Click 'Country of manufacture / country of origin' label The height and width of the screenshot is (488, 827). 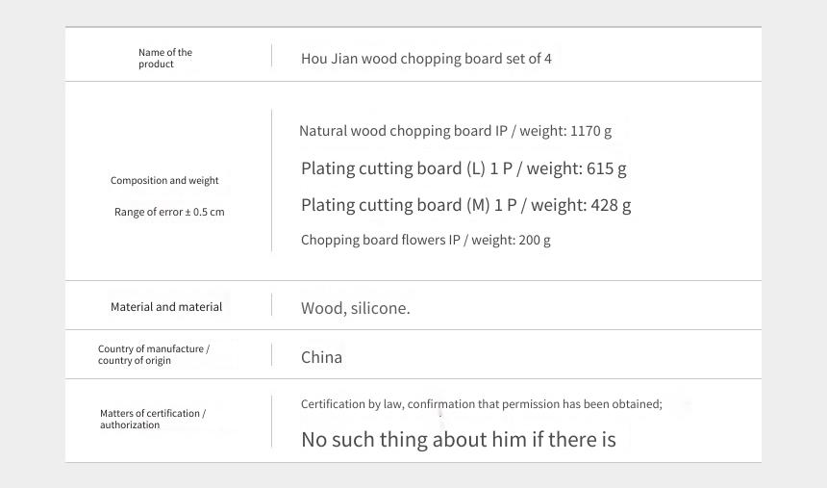point(154,354)
